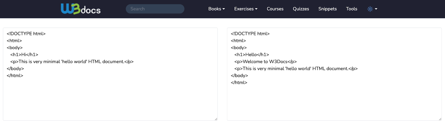Screen dimensions: 445x126
Task: Open Tools from the navigation bar
Action: (351, 9)
